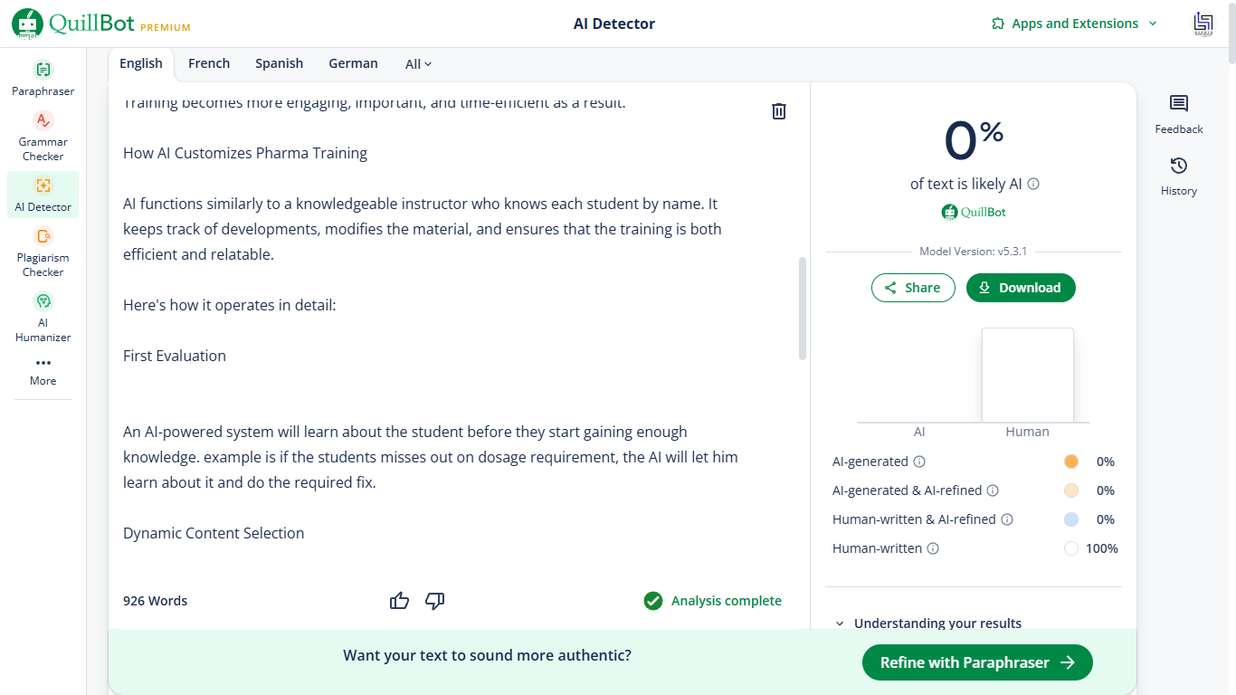Image resolution: width=1236 pixels, height=695 pixels.
Task: Open the Grammar Checker tool
Action: click(43, 137)
